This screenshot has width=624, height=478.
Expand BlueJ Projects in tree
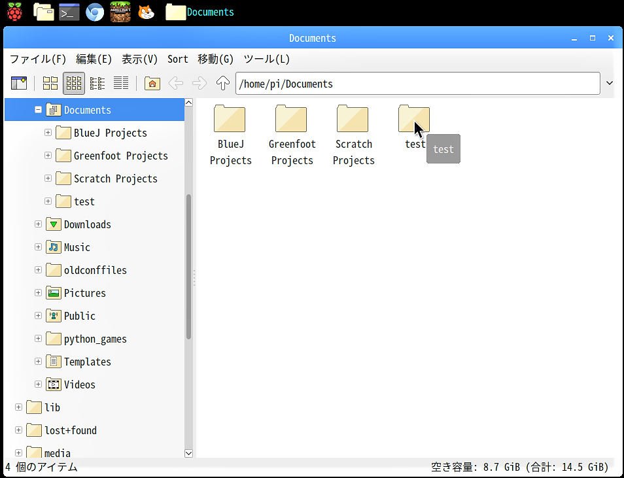click(48, 133)
